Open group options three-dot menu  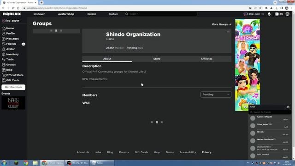(x=228, y=32)
